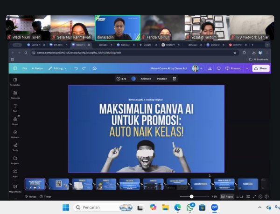Open the design check checkmark icon
Screen dimensions: 280x214
260,196
